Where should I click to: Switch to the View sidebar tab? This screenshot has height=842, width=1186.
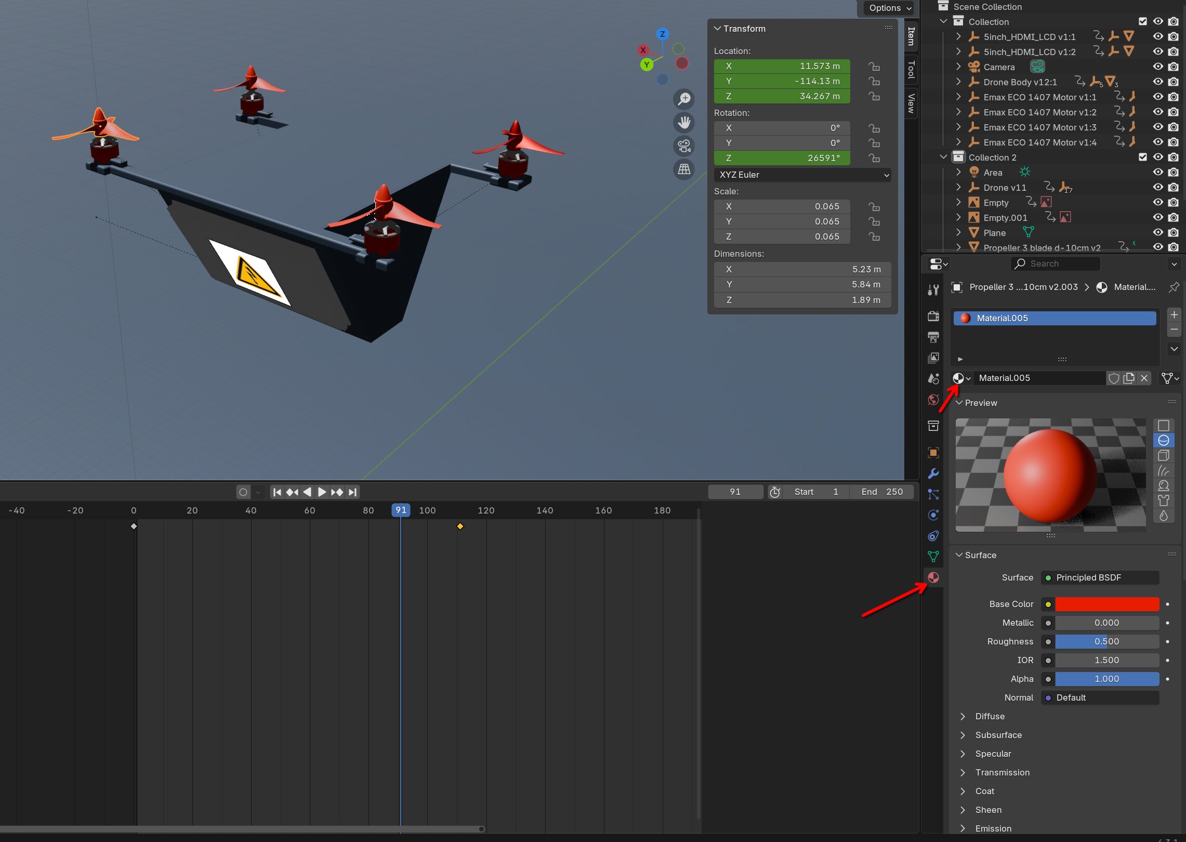(x=911, y=103)
